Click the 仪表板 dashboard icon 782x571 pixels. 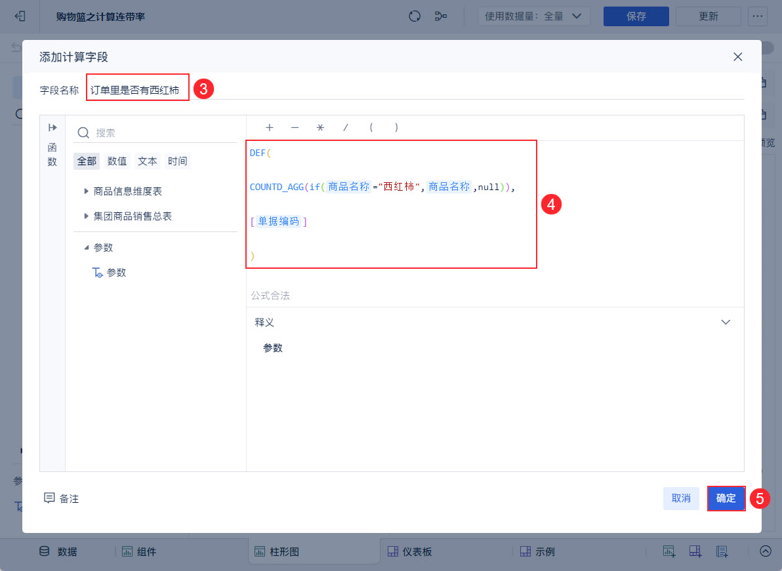[393, 551]
